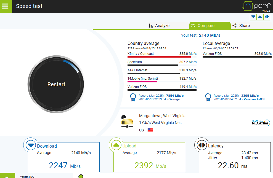The width and height of the screenshot is (273, 178).
Task: Click the Local average heading
Action: coord(216,43)
